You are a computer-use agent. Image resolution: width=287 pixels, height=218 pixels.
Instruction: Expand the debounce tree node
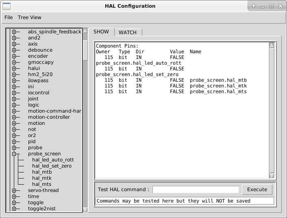point(14,50)
